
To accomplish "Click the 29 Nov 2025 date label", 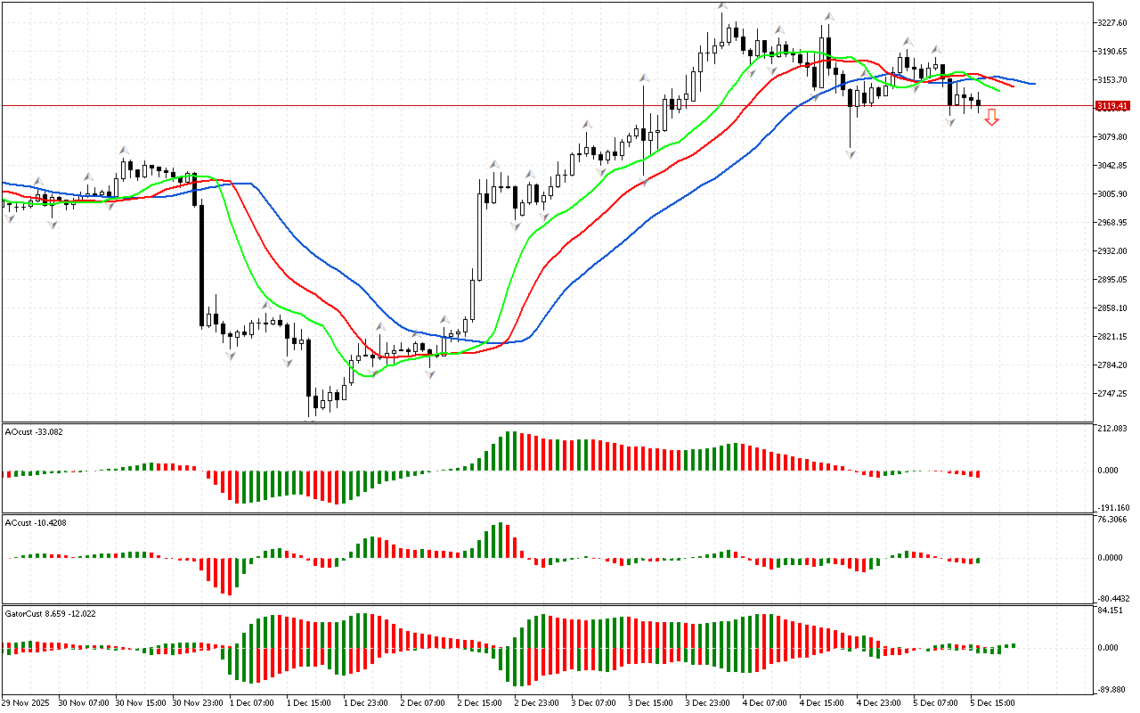I will [27, 702].
